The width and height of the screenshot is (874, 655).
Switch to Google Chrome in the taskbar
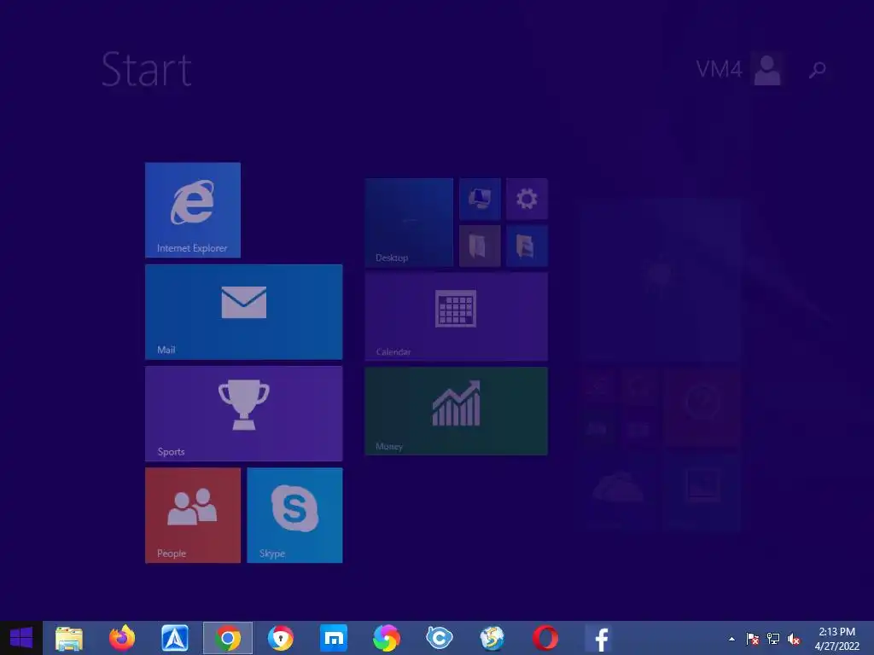(228, 638)
